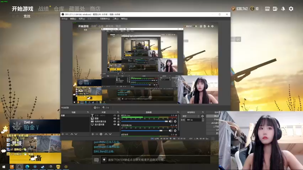This screenshot has height=170, width=303.
Task: Toggle visibility of the image source
Action: coord(115,118)
